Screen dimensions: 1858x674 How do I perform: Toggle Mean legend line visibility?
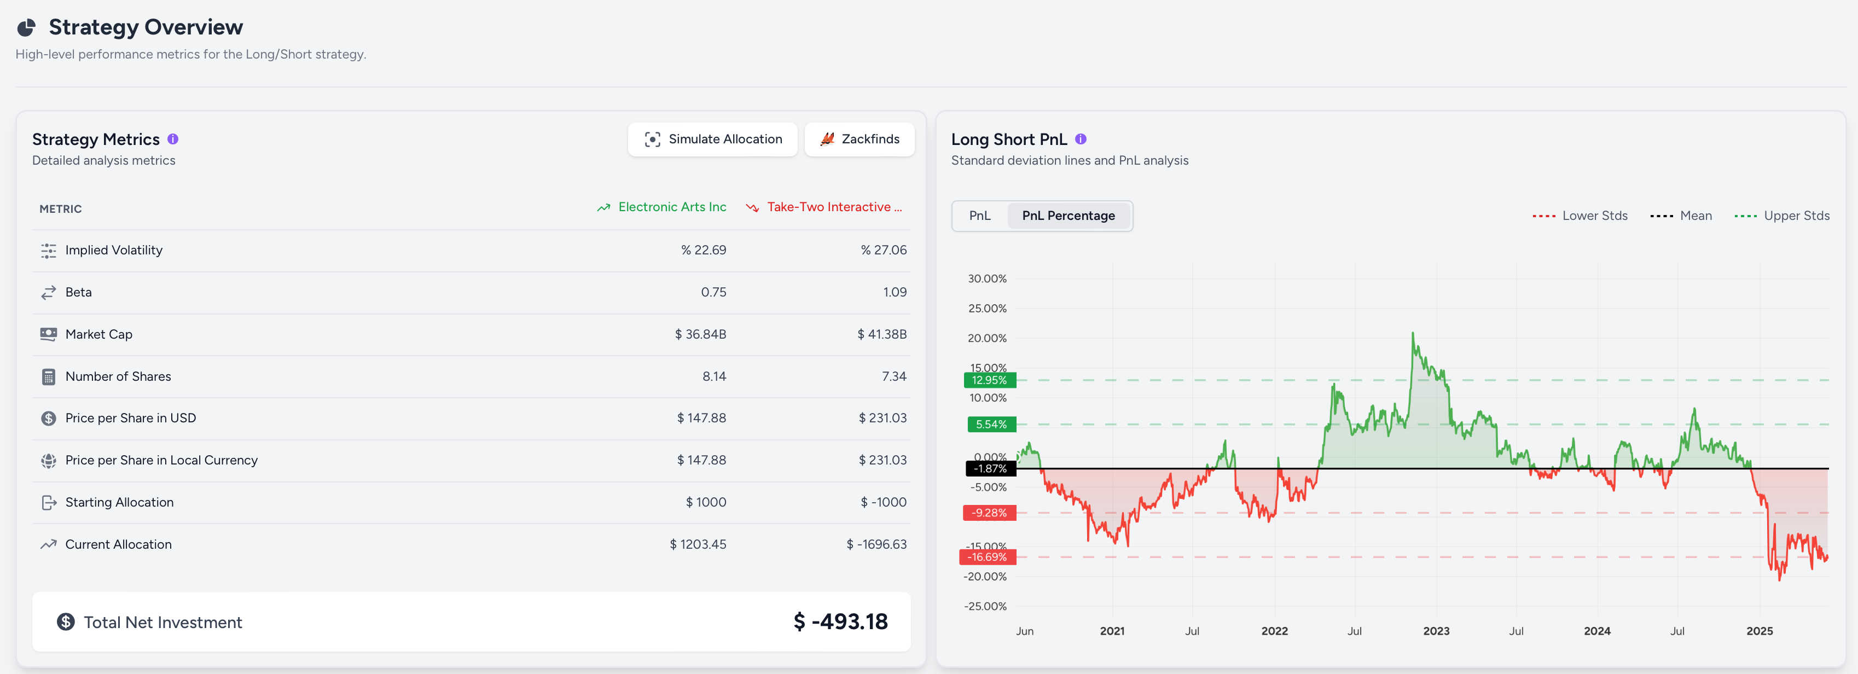coord(1681,216)
